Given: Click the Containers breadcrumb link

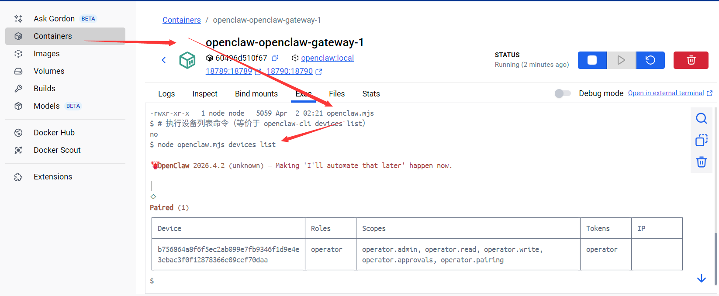Looking at the screenshot, I should click(182, 20).
